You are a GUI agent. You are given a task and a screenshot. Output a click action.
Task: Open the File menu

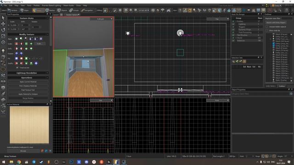tap(5, 5)
